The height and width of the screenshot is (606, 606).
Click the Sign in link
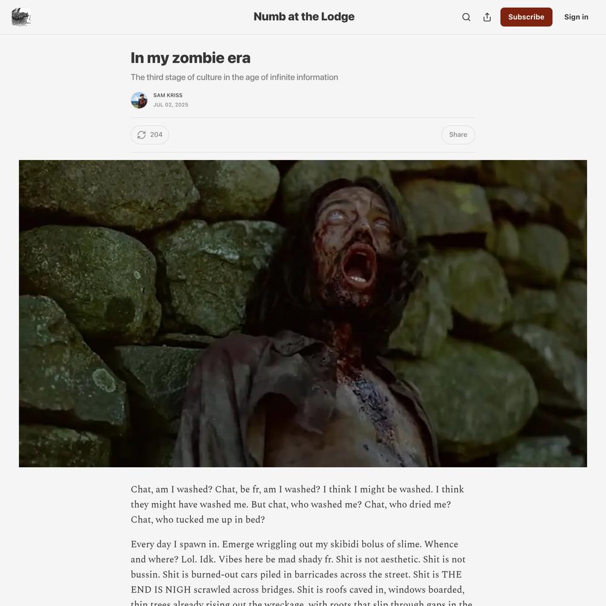(576, 17)
